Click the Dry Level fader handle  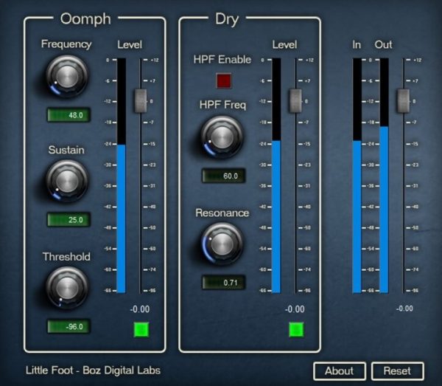295,101
